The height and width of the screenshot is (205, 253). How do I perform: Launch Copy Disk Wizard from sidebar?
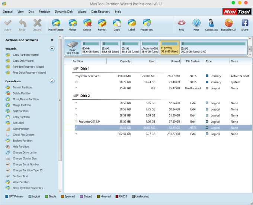coord(23,61)
